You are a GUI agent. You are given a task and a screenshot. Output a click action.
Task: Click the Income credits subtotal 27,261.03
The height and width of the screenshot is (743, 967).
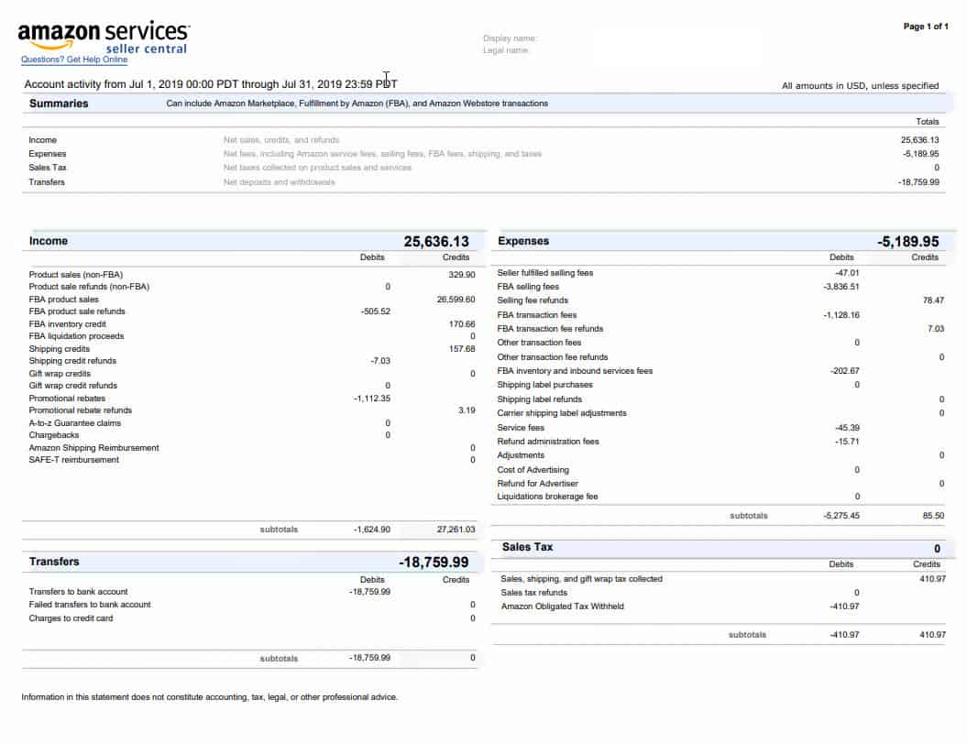(x=456, y=530)
